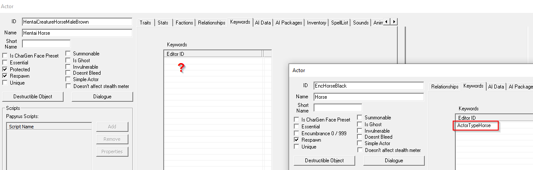Click the Remove script button

click(112, 139)
